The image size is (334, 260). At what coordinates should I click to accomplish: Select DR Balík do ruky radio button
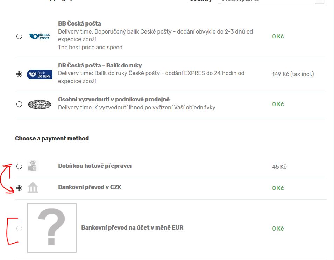click(x=19, y=74)
